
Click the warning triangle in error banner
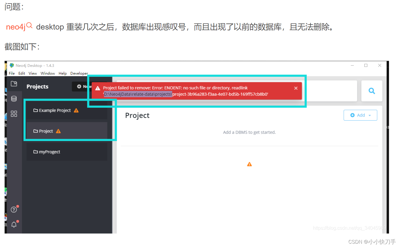pyautogui.click(x=98, y=88)
